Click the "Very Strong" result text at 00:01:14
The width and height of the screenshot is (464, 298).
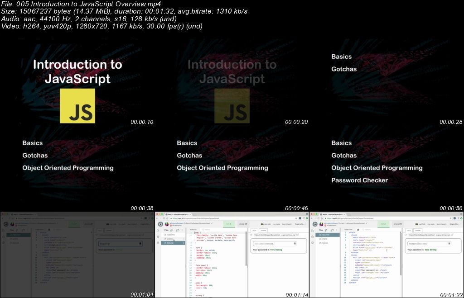pyautogui.click(x=276, y=250)
